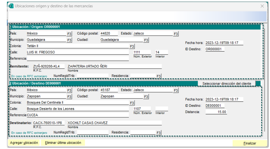Click Eliminar última ubicación button

click(63, 143)
